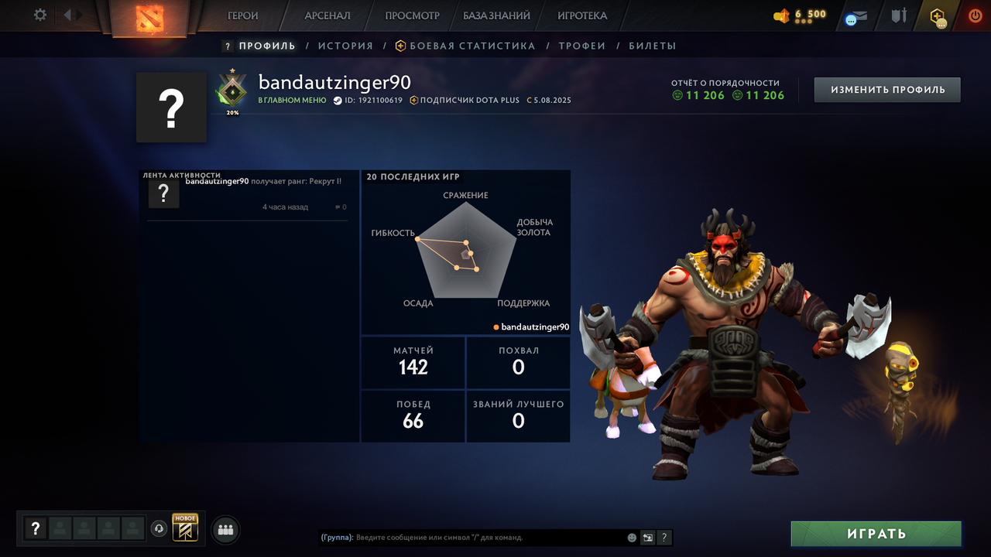The height and width of the screenshot is (557, 991).
Task: Toggle the party voice headset icon
Action: (x=159, y=528)
